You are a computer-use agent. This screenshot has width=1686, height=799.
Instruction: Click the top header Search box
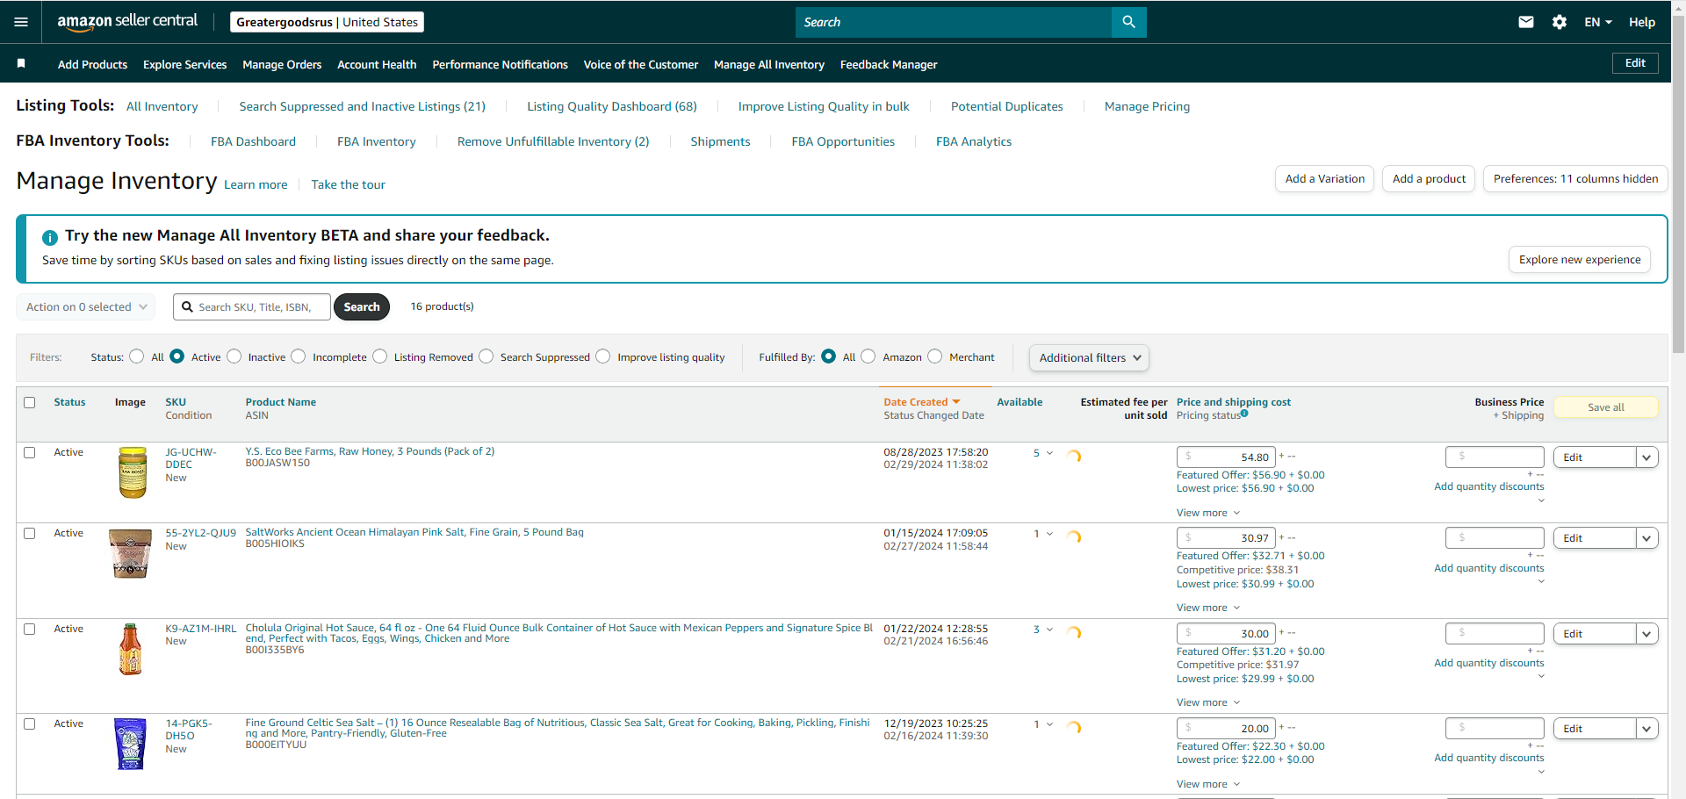click(954, 22)
